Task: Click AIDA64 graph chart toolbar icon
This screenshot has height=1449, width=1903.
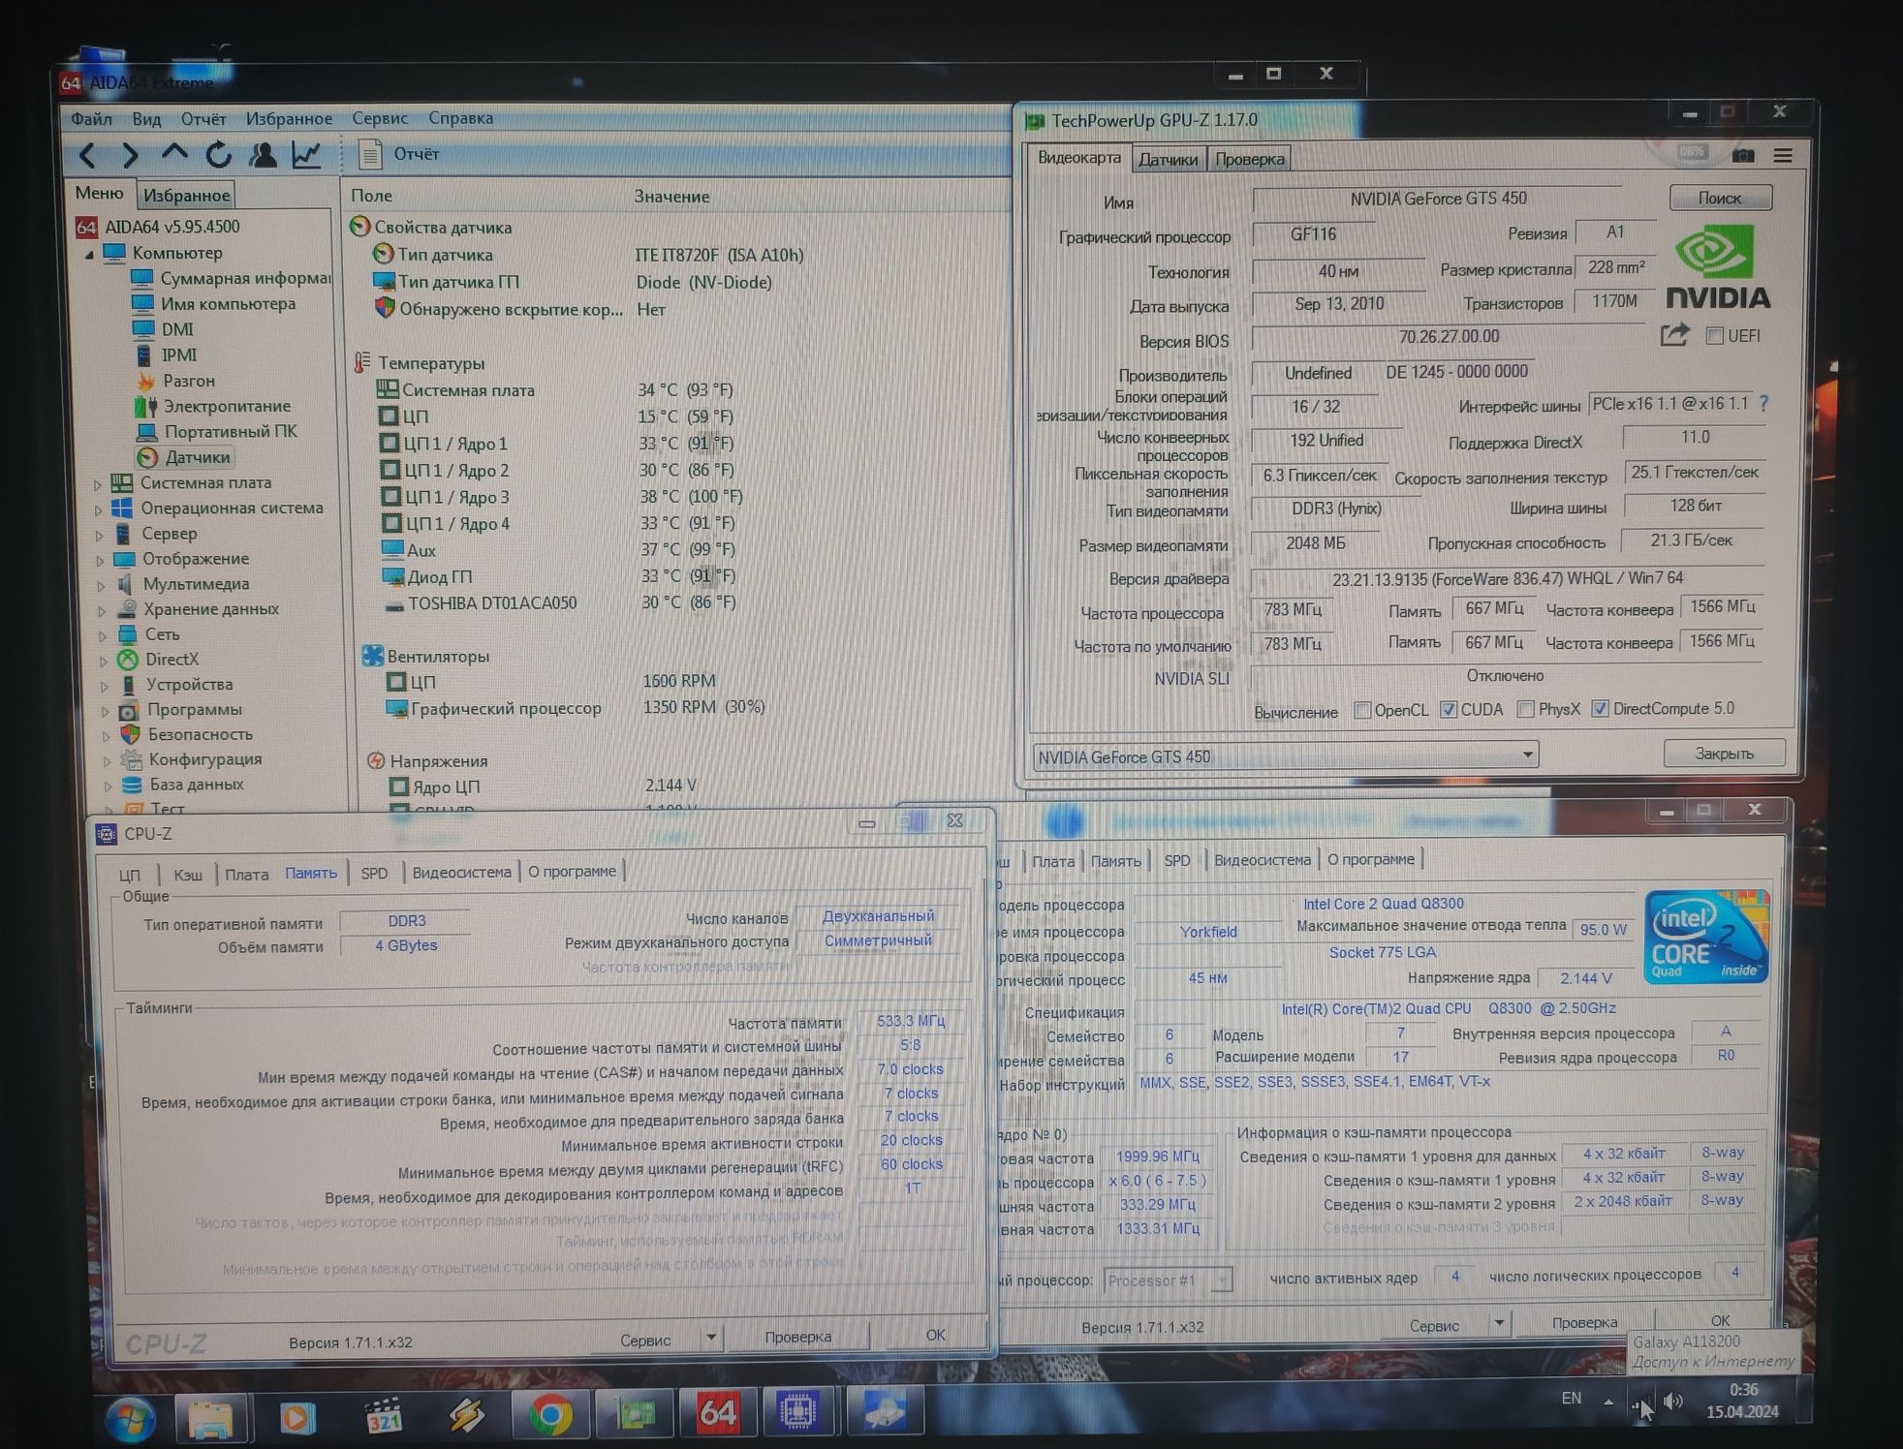Action: click(306, 154)
